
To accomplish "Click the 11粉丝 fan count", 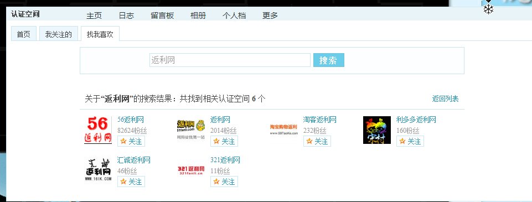I will click(x=220, y=171).
